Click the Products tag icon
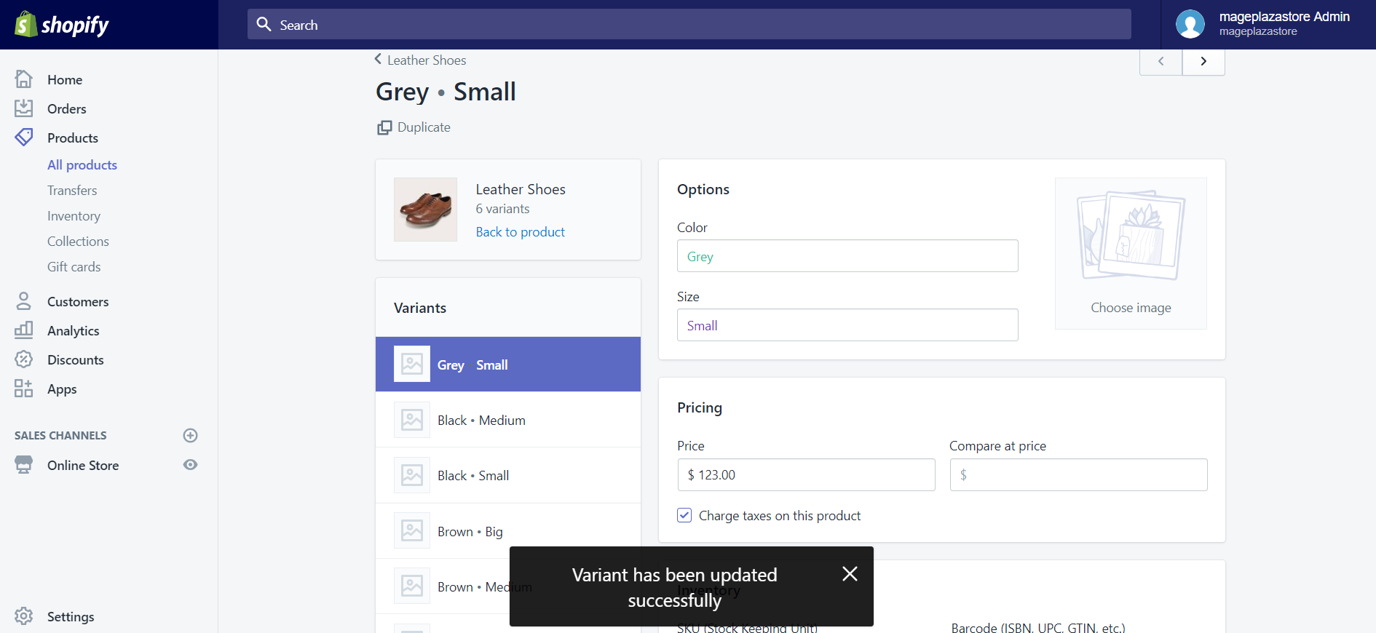 point(24,138)
